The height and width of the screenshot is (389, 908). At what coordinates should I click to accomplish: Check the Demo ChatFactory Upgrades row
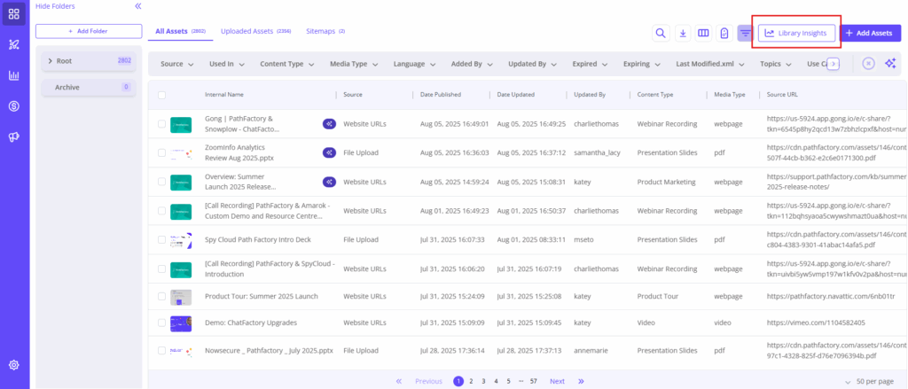click(x=161, y=323)
